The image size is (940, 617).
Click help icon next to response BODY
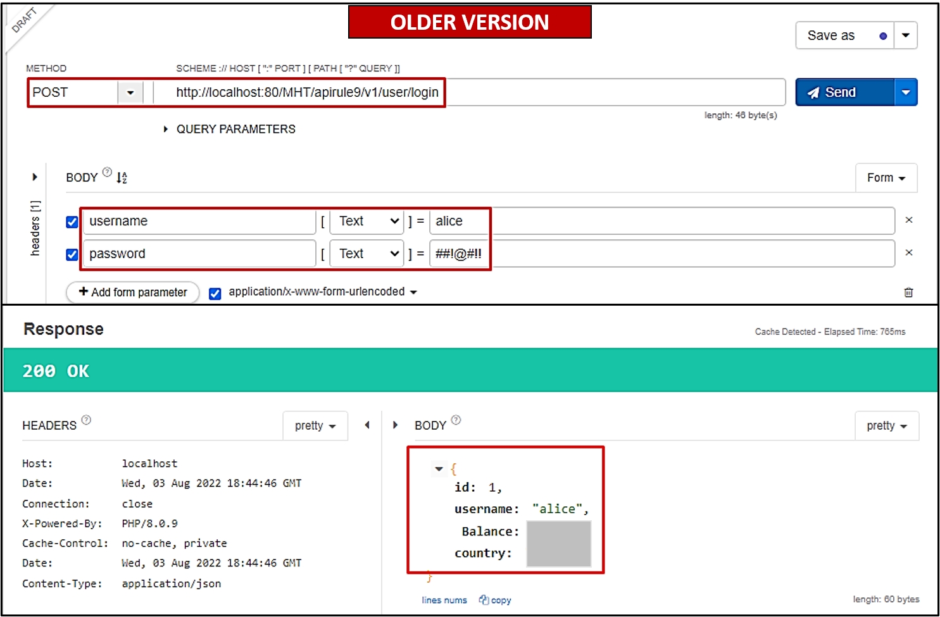[456, 420]
